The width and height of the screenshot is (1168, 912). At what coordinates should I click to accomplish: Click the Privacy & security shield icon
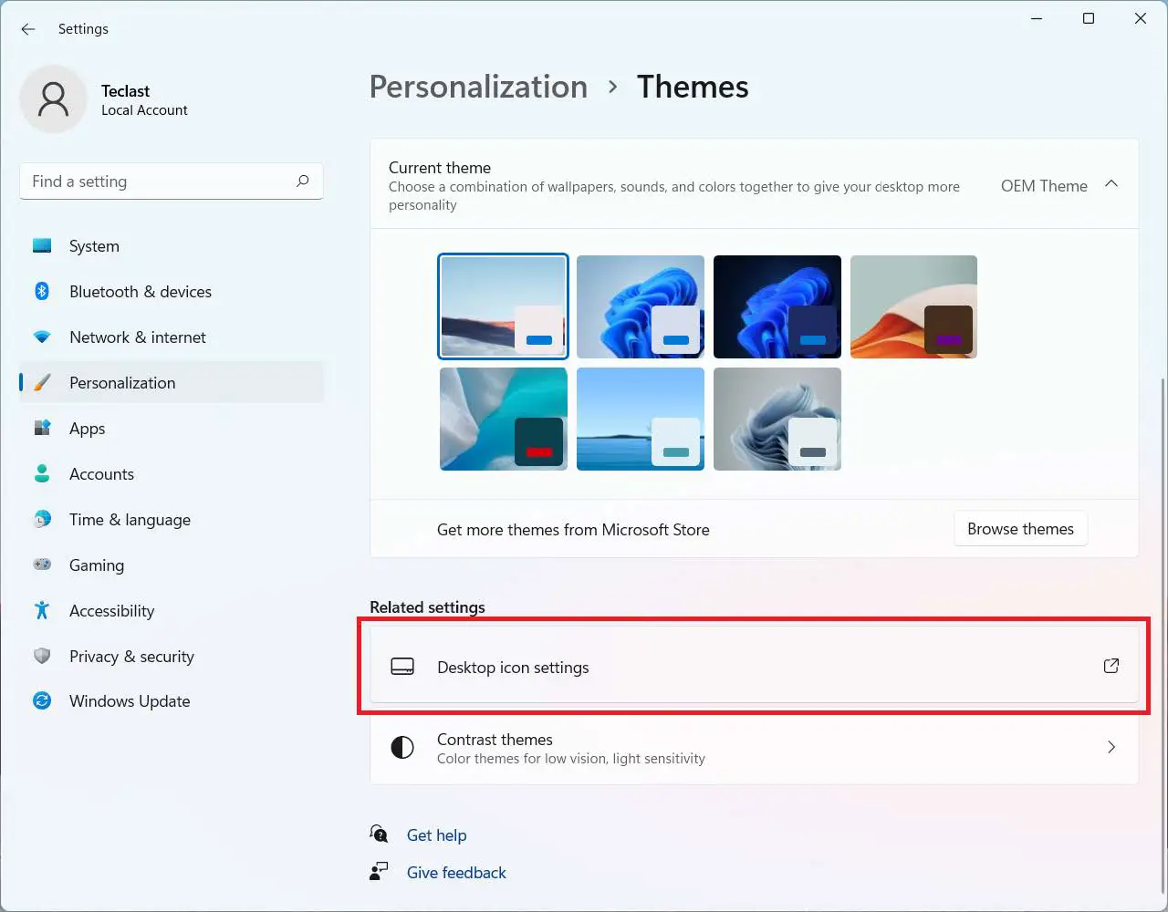coord(42,656)
